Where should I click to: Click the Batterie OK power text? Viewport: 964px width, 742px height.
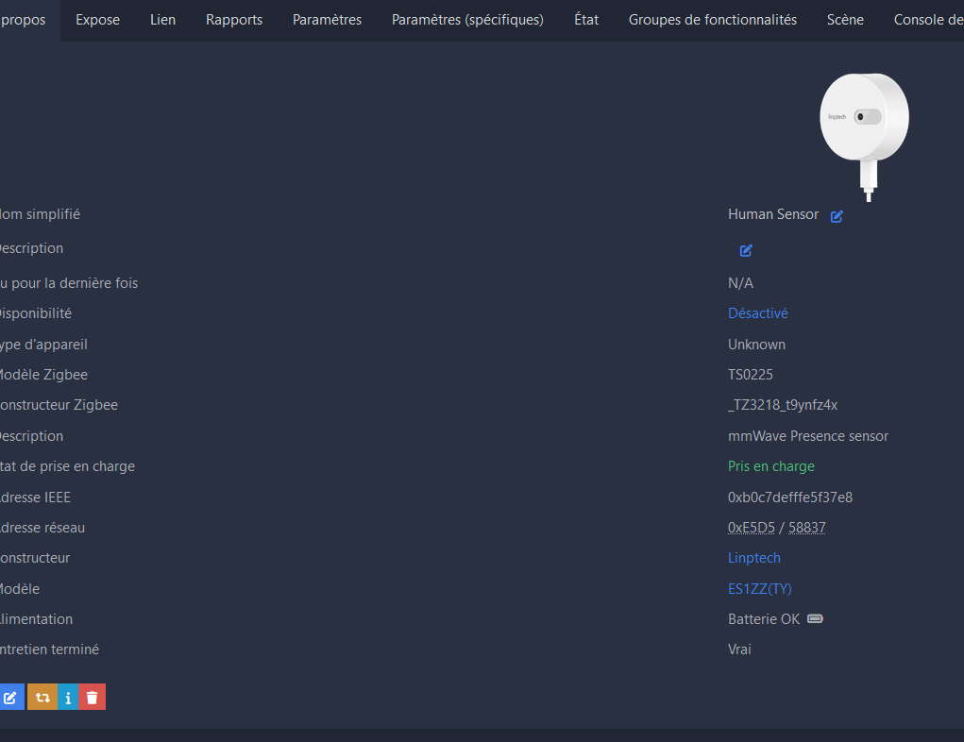[x=764, y=619]
